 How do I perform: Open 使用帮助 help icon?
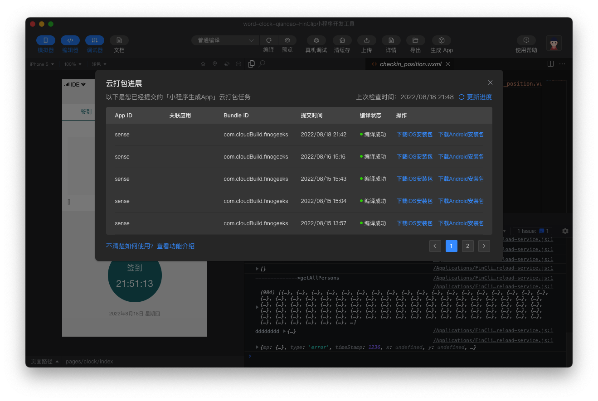point(526,40)
